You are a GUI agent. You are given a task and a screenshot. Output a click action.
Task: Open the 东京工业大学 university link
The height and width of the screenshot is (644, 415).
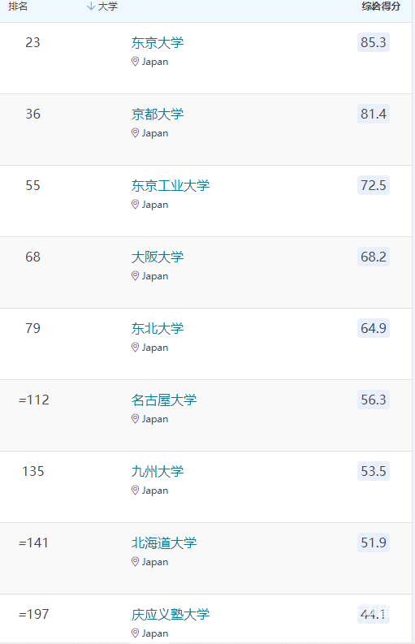pos(171,186)
